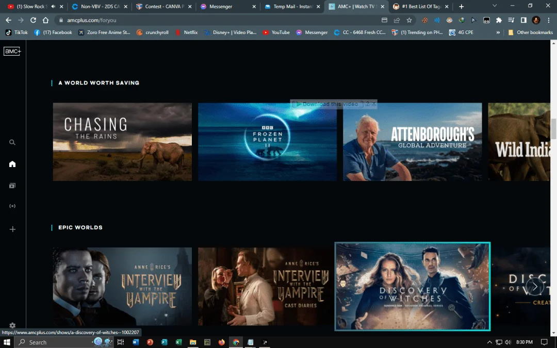This screenshot has height=348, width=557.
Task: Click the plus icon in AMC+ sidebar
Action: point(12,229)
